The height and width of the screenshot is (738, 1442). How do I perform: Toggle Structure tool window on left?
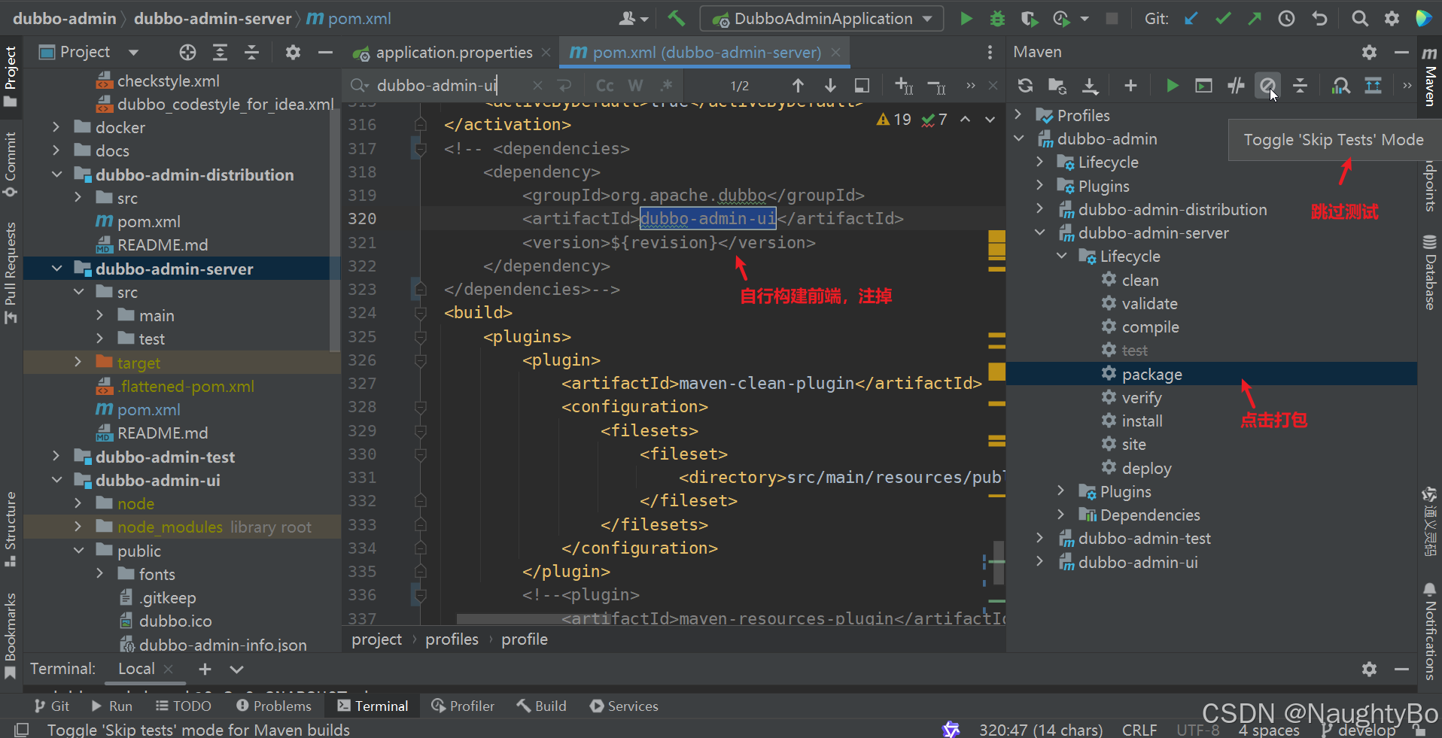coord(11,528)
